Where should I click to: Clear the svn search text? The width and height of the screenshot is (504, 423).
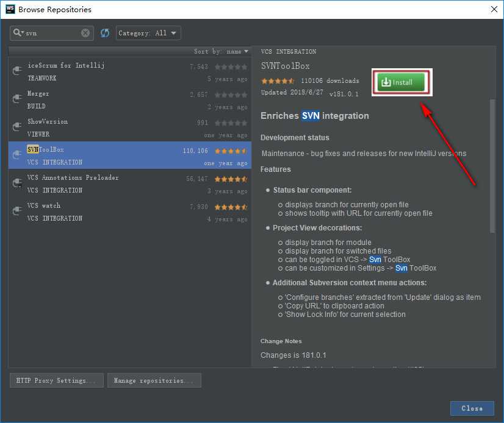pos(85,33)
